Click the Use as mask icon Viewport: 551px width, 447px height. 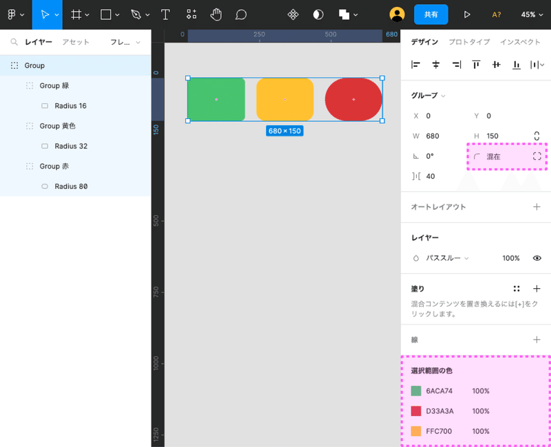coord(318,14)
